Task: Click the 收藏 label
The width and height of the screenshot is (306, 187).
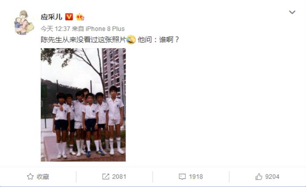Action: [43, 177]
